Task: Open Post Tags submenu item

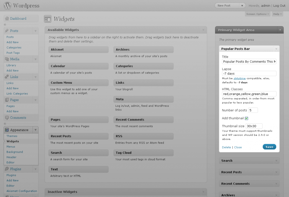Action: pos(13,53)
